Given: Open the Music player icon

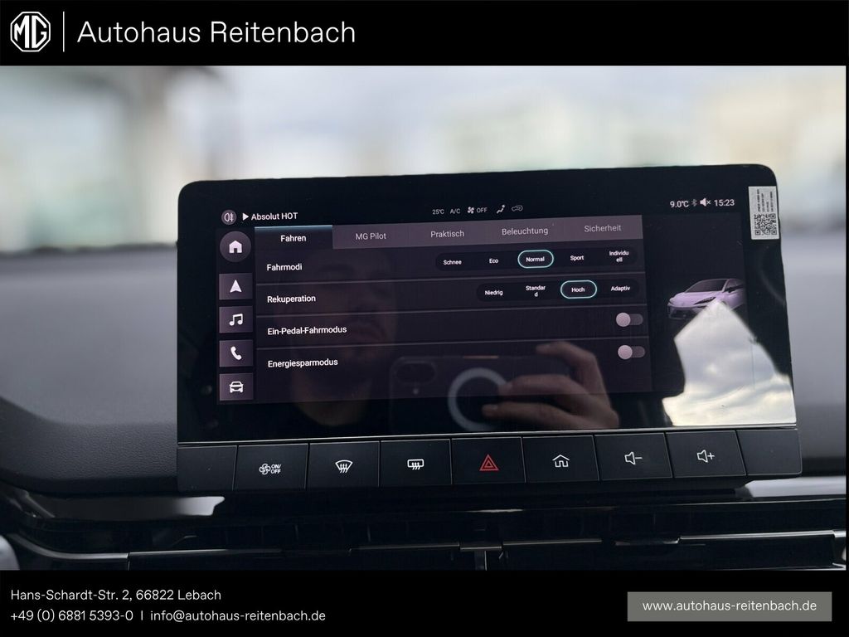Looking at the screenshot, I should (236, 319).
